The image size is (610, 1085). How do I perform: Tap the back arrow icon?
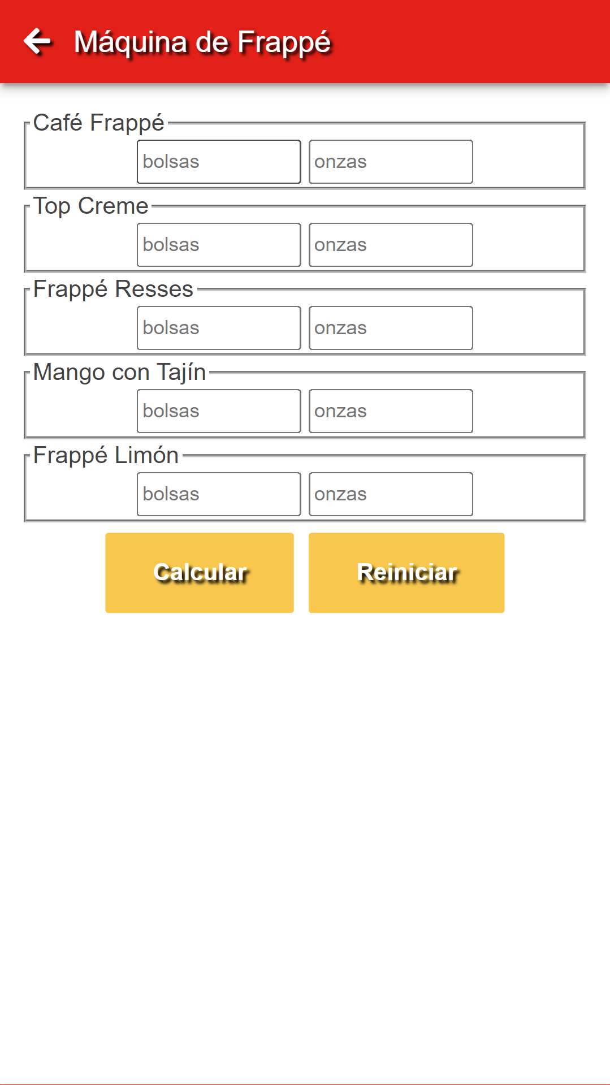(x=37, y=41)
